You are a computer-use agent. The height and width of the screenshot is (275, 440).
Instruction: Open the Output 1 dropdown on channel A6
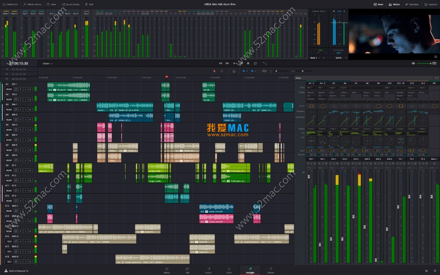[345, 129]
